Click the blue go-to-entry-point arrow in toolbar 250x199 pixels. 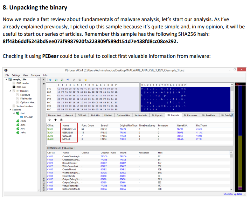click(50, 80)
